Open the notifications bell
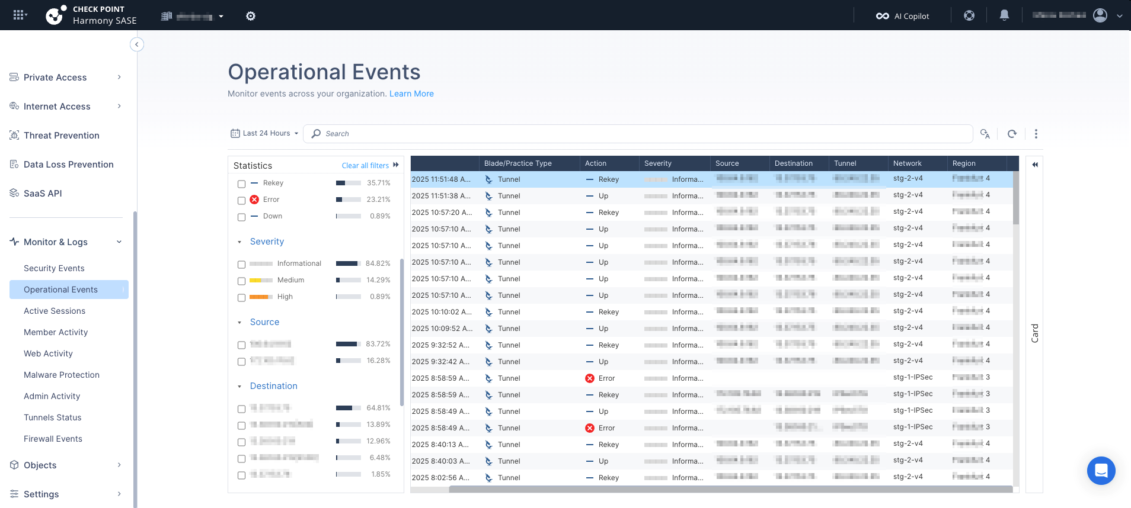 pos(1004,15)
